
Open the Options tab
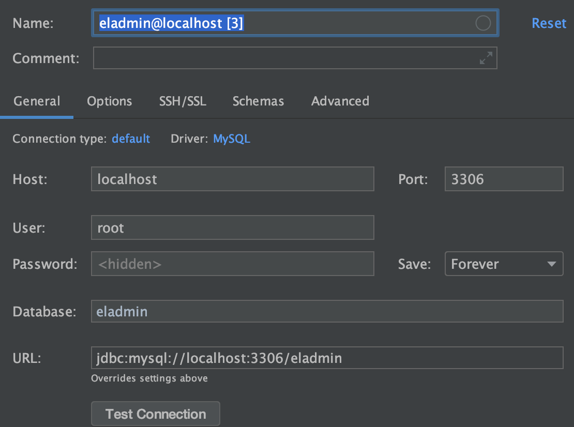[x=110, y=101]
